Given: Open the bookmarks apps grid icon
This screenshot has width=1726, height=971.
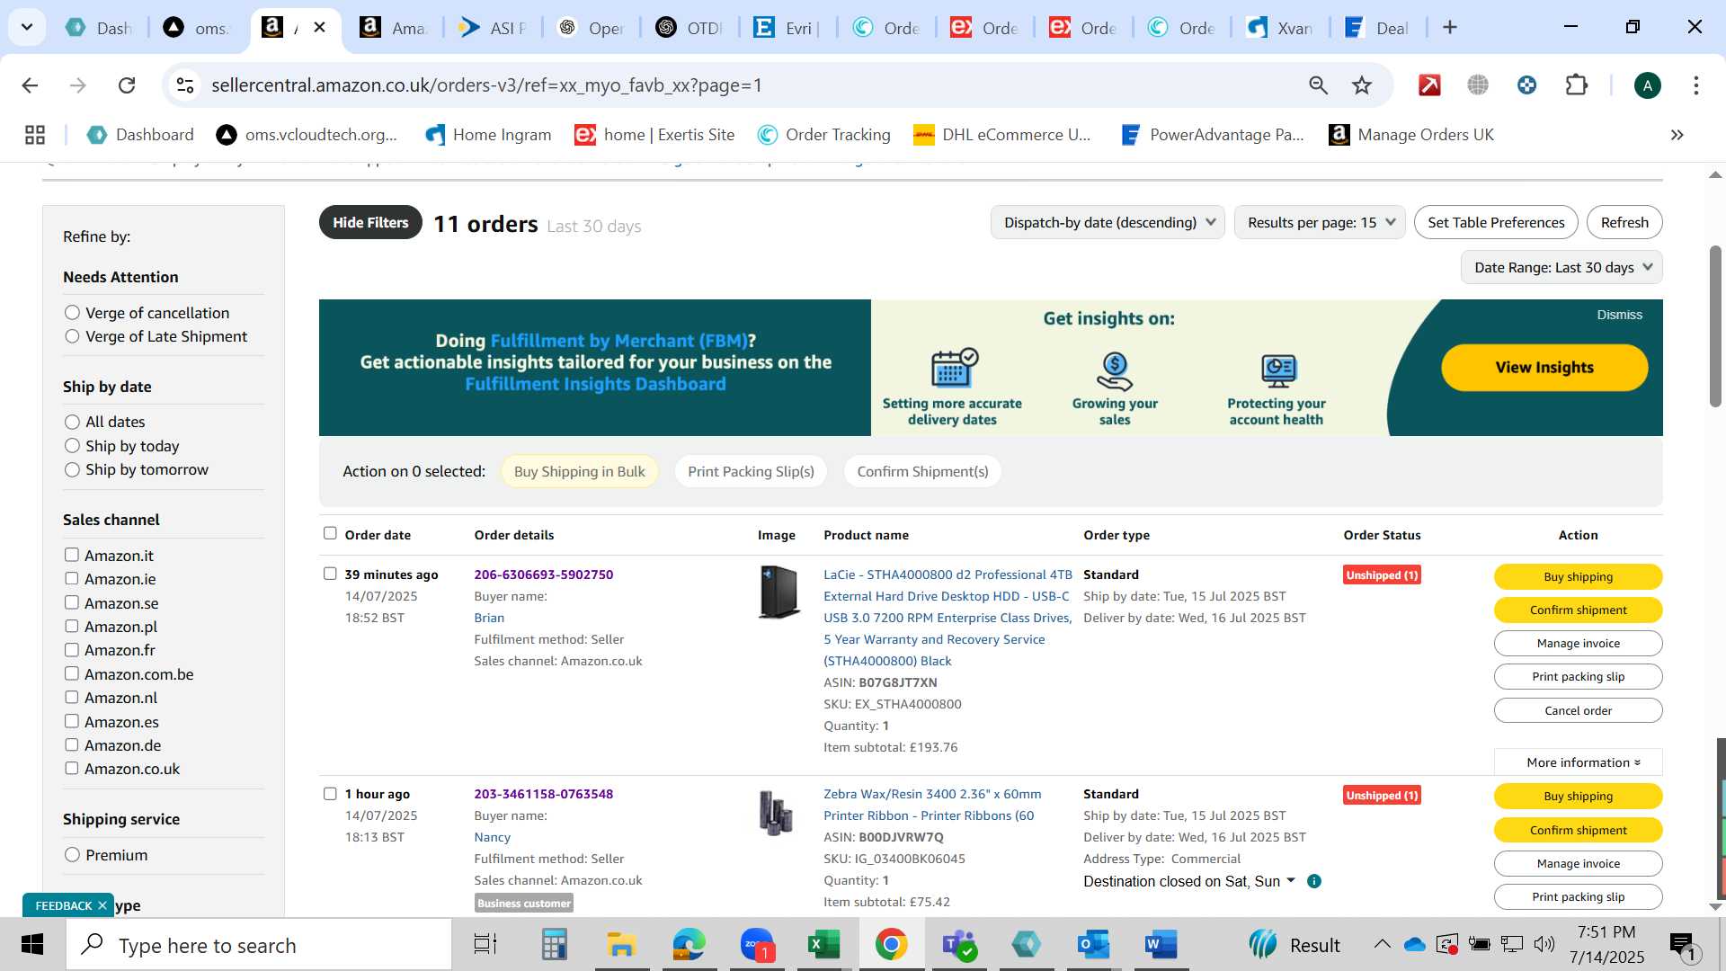Looking at the screenshot, I should (35, 135).
